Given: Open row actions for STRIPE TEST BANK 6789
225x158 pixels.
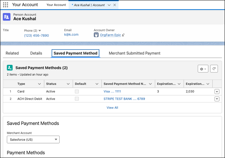Looking at the screenshot, I should pyautogui.click(x=217, y=99).
